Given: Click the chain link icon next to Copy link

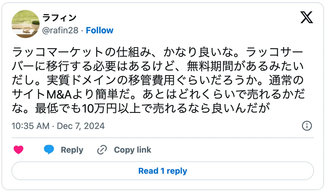Looking at the screenshot, I should coord(101,150).
